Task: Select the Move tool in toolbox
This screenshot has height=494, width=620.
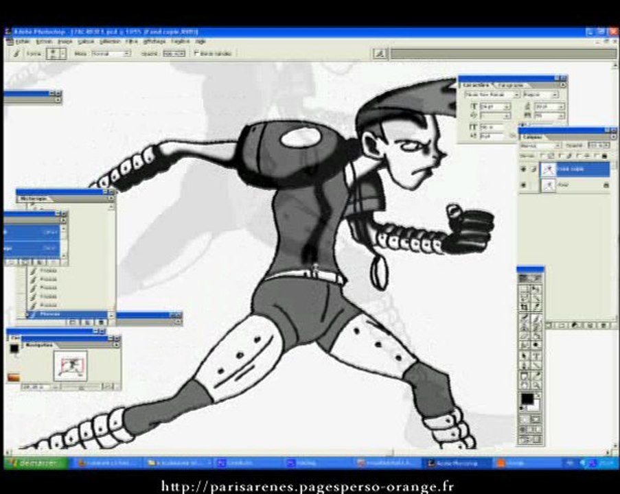Action: pos(536,290)
